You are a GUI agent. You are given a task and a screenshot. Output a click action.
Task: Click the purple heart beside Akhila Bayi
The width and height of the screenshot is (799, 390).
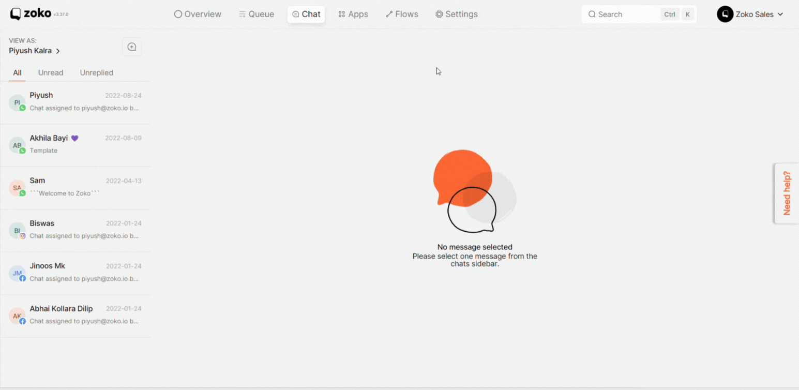coord(74,138)
